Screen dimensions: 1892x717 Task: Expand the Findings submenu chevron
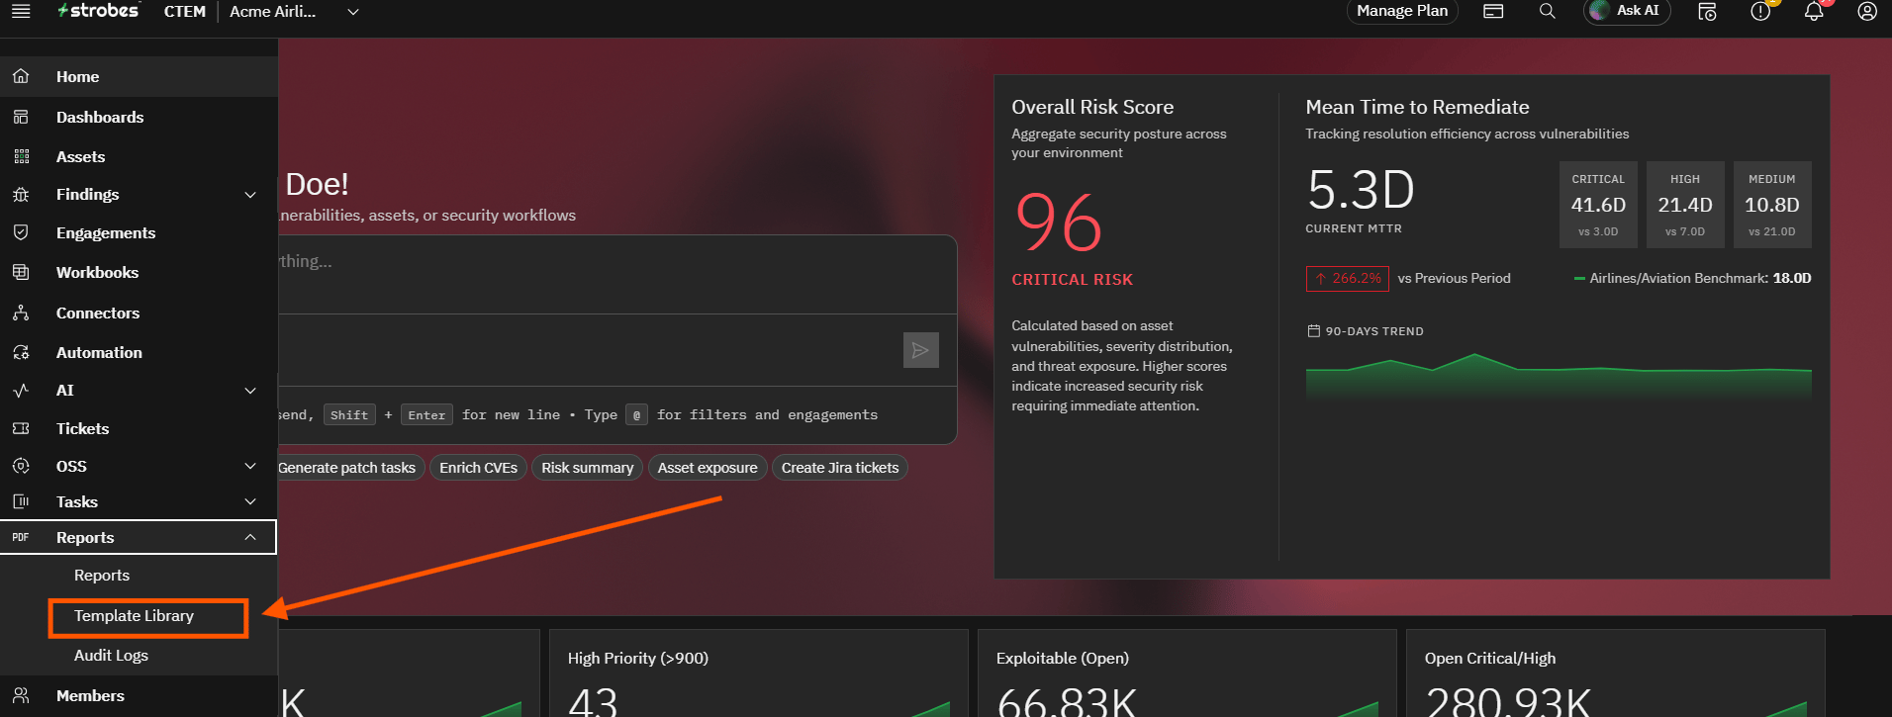pos(250,195)
